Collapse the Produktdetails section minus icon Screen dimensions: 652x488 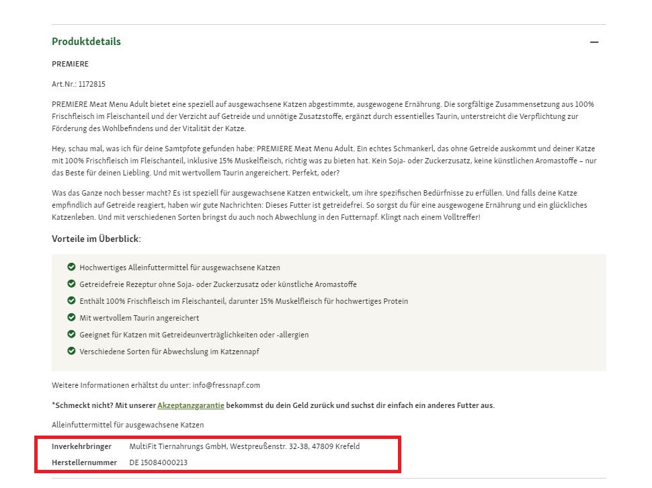click(594, 42)
